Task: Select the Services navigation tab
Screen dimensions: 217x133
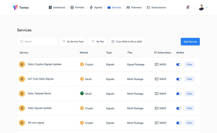Action: click(x=114, y=8)
